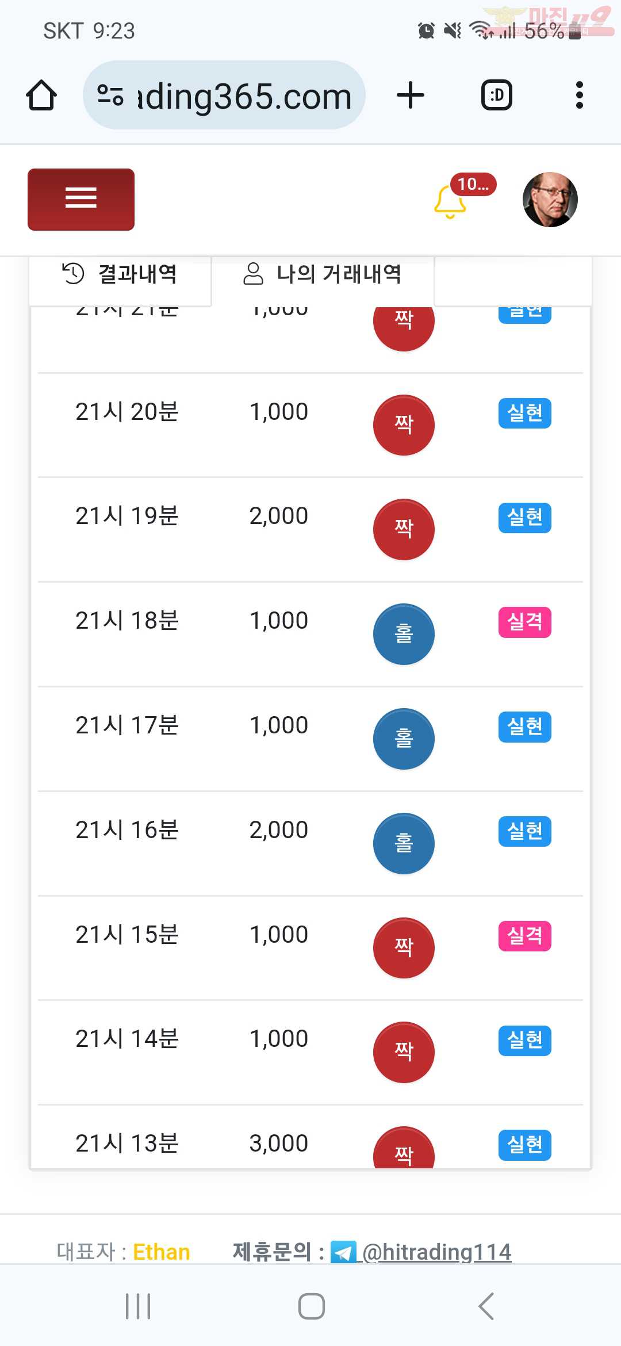Open the notification bell icon
Viewport: 621px width, 1346px height.
450,201
